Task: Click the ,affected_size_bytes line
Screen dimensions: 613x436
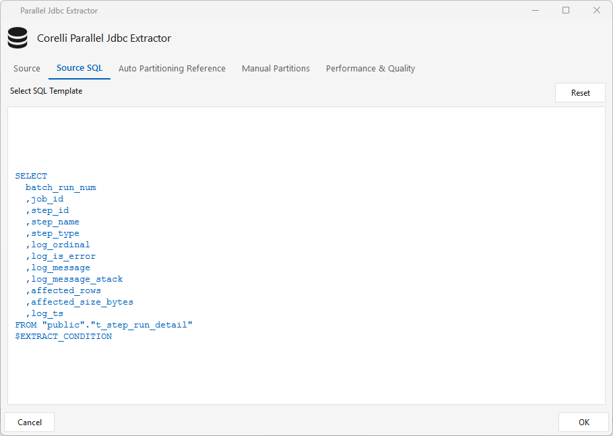Action: tap(79, 302)
